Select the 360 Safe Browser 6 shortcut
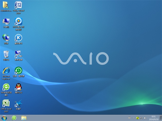162x121 pixels. (6, 87)
